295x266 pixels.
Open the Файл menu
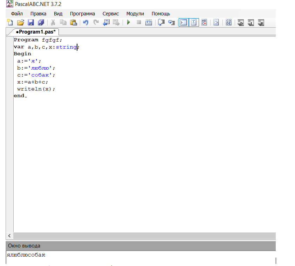tap(17, 14)
